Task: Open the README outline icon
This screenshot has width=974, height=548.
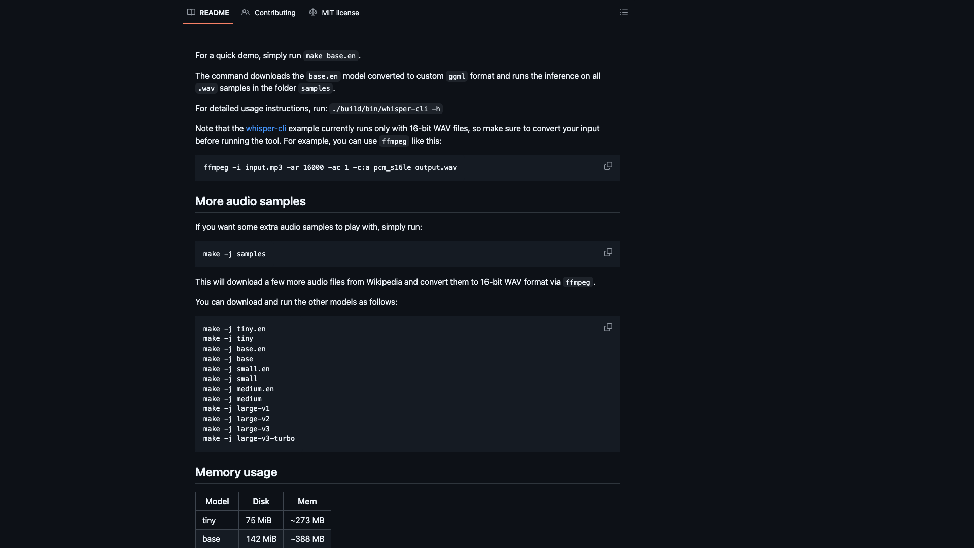Action: [x=624, y=12]
